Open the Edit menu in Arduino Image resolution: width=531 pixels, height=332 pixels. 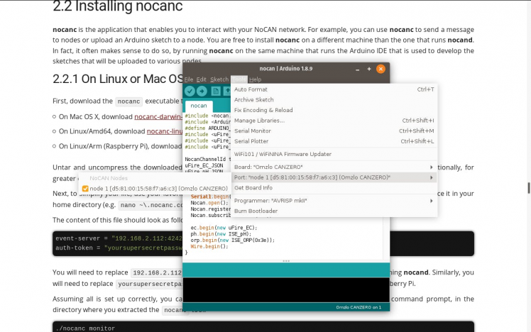pyautogui.click(x=201, y=79)
